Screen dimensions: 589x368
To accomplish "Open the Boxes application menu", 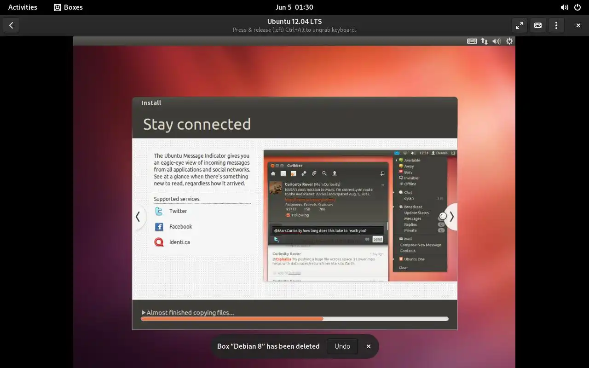I will 69,7.
